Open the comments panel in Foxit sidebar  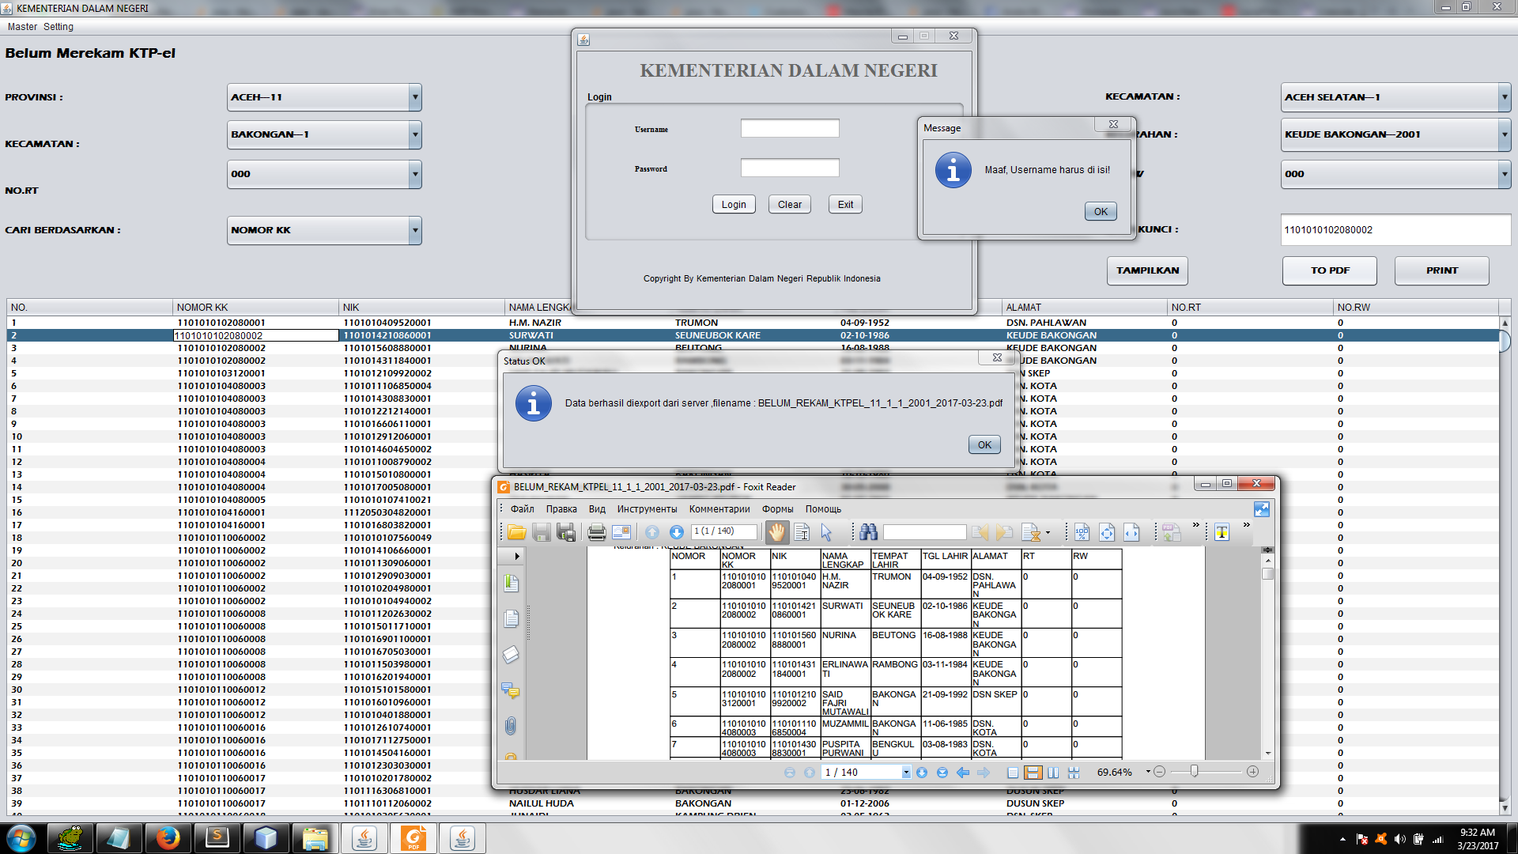pos(511,690)
